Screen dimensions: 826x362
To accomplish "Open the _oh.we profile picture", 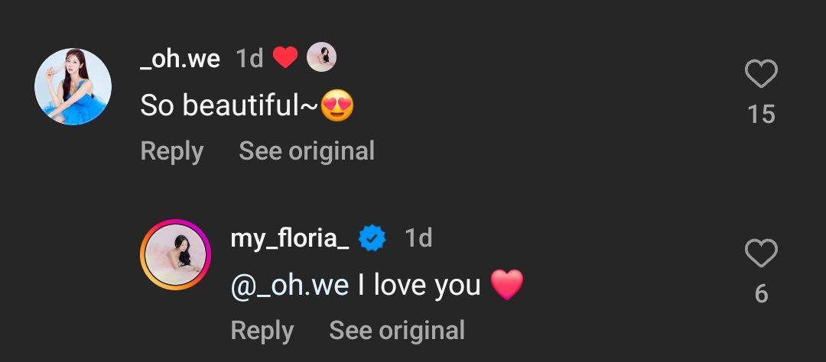I will click(73, 87).
